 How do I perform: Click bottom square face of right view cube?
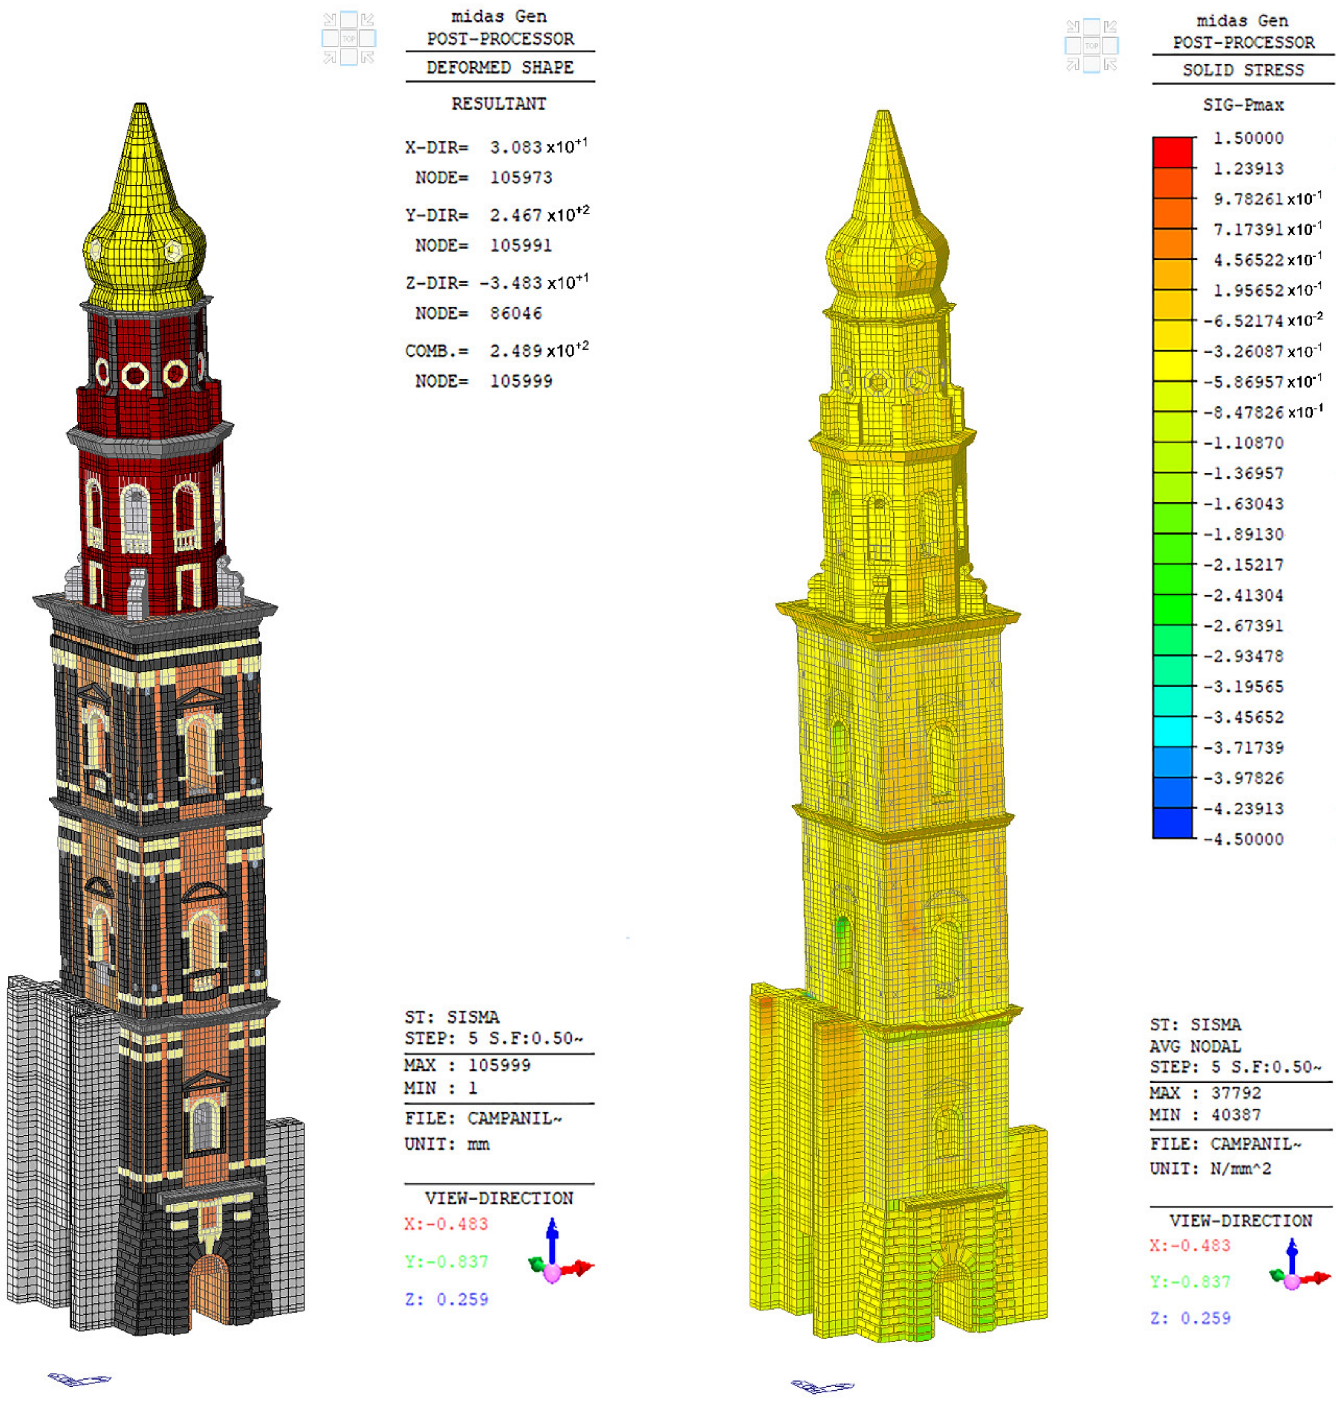[1092, 64]
